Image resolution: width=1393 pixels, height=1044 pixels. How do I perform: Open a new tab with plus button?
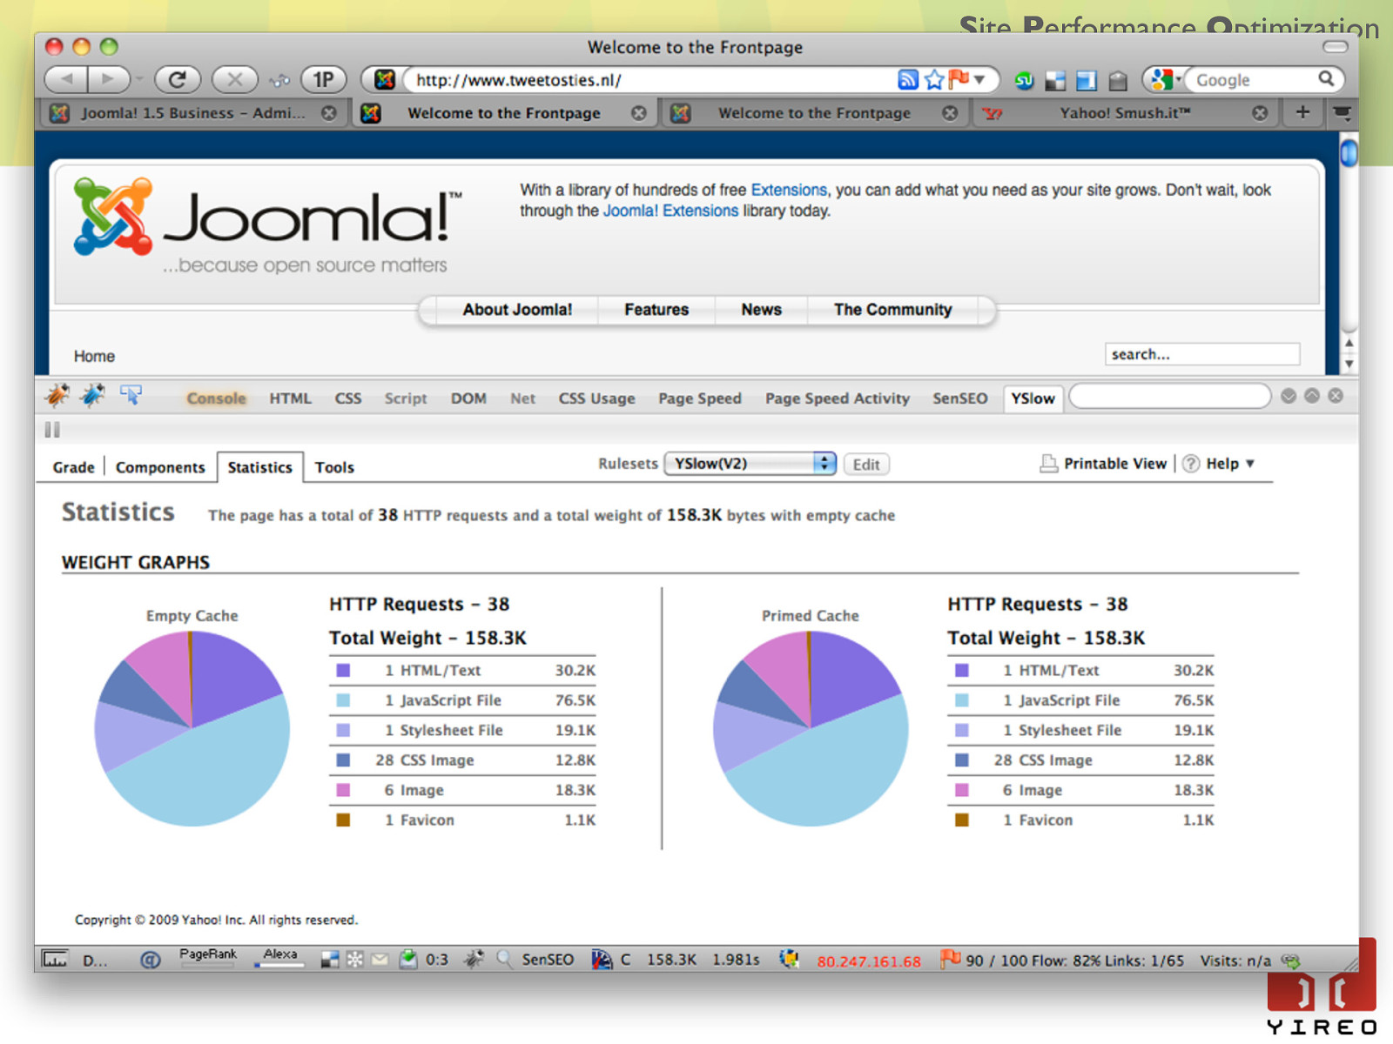click(x=1302, y=112)
